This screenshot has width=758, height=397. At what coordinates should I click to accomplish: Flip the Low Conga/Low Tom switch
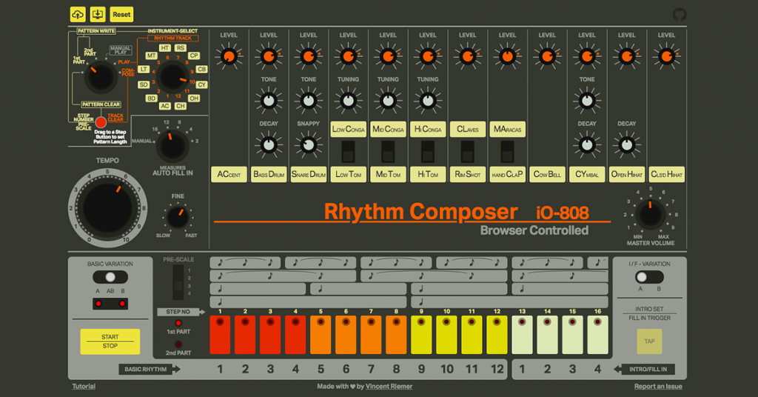click(348, 152)
